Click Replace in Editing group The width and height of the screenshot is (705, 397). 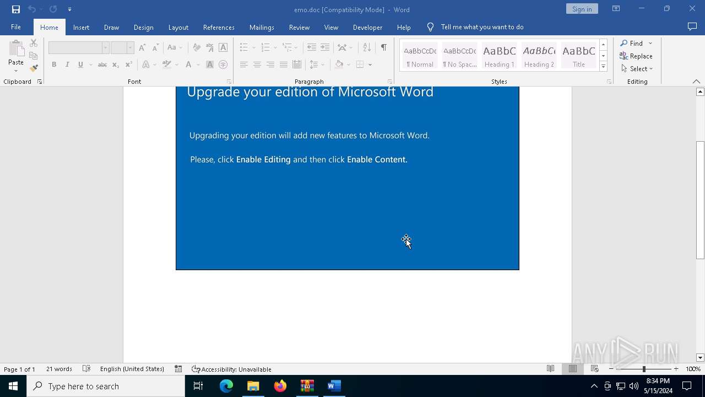click(x=636, y=56)
